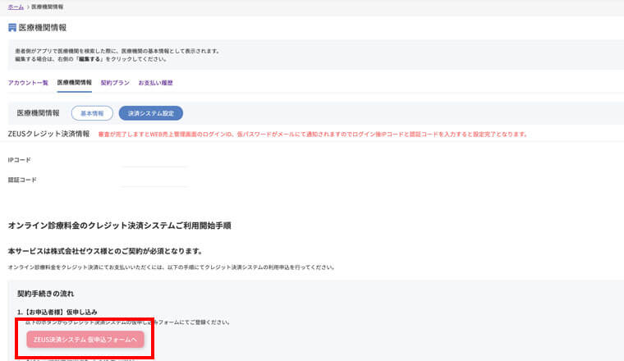Click 本サービスは株式会社ゼウス様とのご契約が必須となります text
The image size is (624, 361).
point(105,251)
